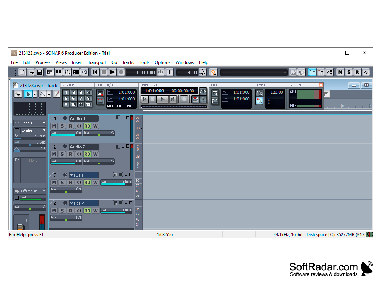Arm MIDI 1 track for recording
The image size is (382, 286).
pyautogui.click(x=70, y=182)
